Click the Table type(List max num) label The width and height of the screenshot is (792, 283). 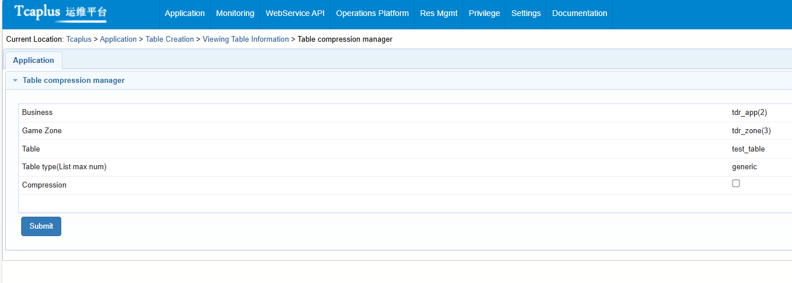(64, 167)
